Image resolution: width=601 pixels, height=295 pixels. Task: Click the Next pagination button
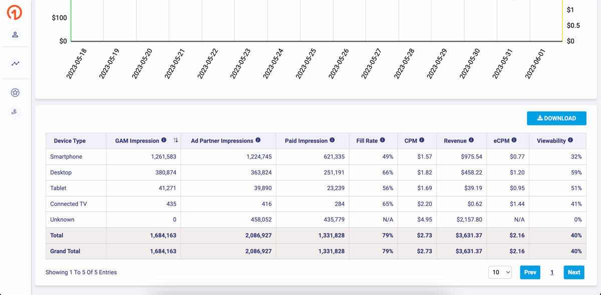click(x=573, y=272)
